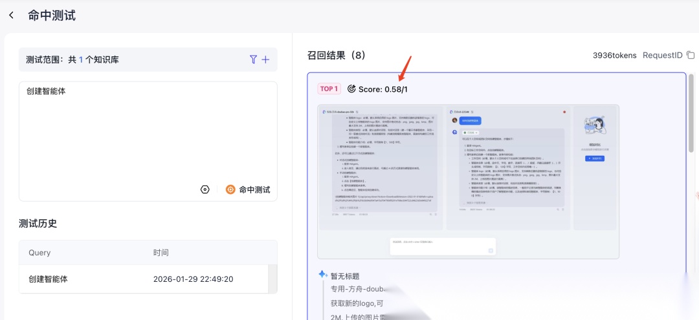Click the 测试范围：共 1 个知识库 label
Viewport: 699px width, 320px height.
click(72, 59)
